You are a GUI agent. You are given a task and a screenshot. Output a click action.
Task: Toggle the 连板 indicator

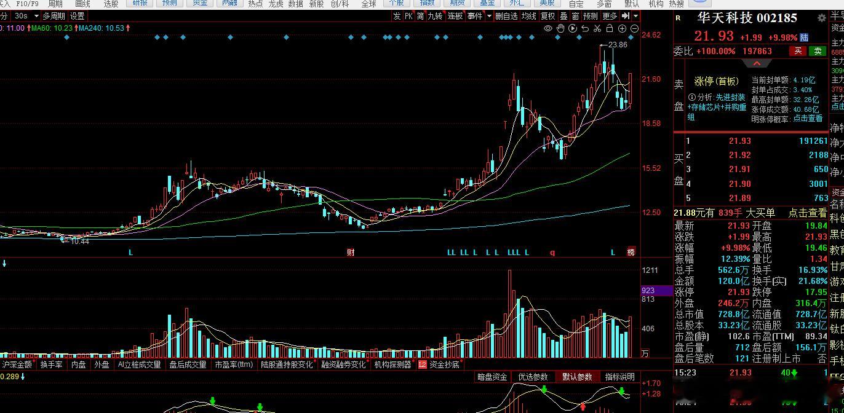point(455,16)
